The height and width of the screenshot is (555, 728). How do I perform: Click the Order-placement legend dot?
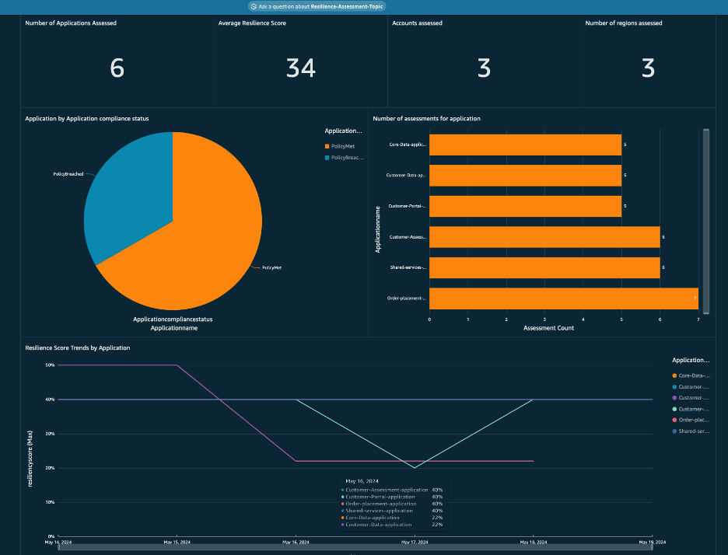[674, 419]
